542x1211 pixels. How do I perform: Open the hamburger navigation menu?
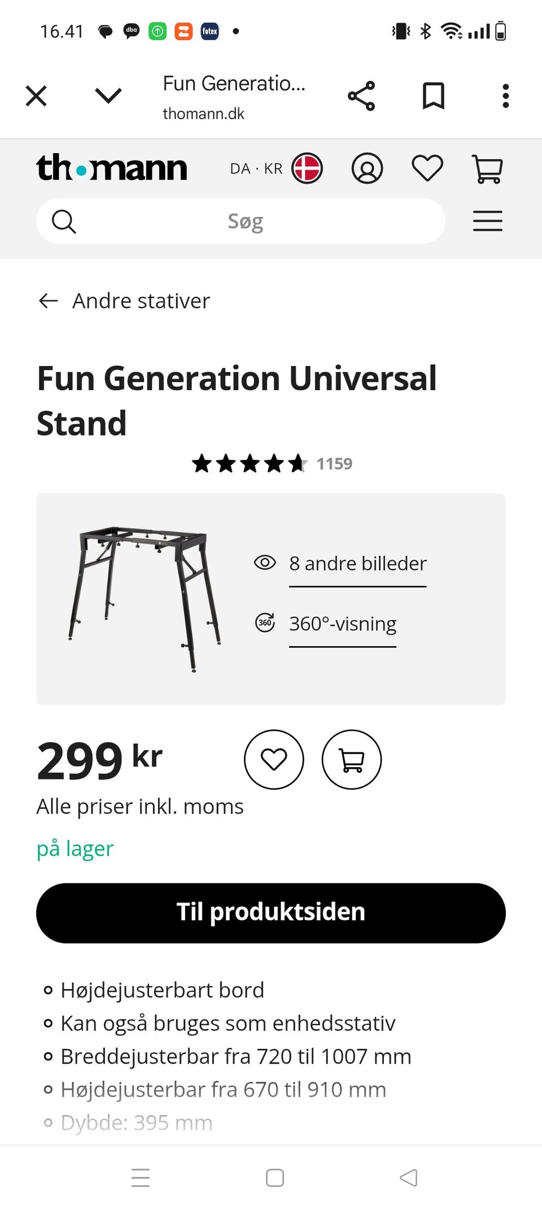coord(487,221)
